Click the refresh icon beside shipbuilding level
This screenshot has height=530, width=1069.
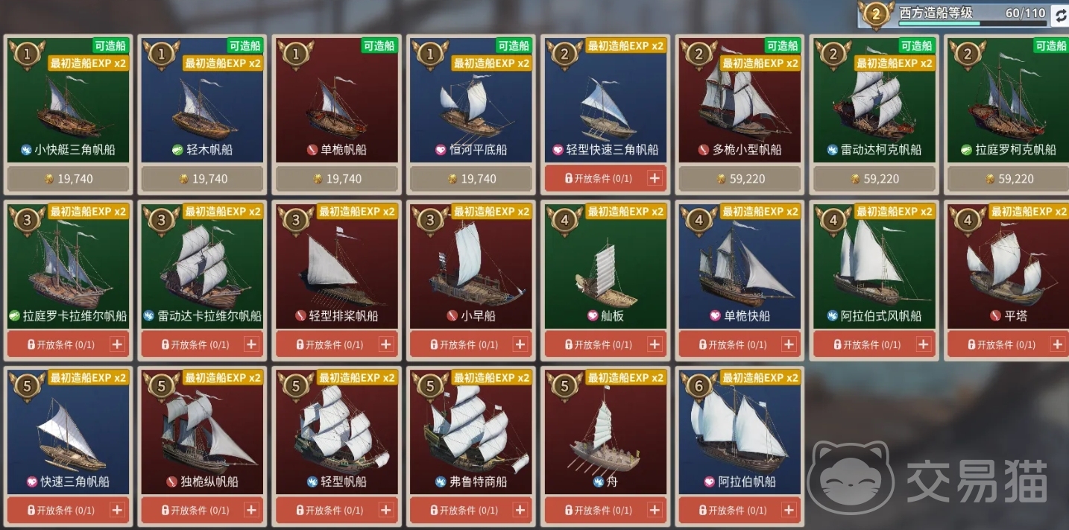1059,15
